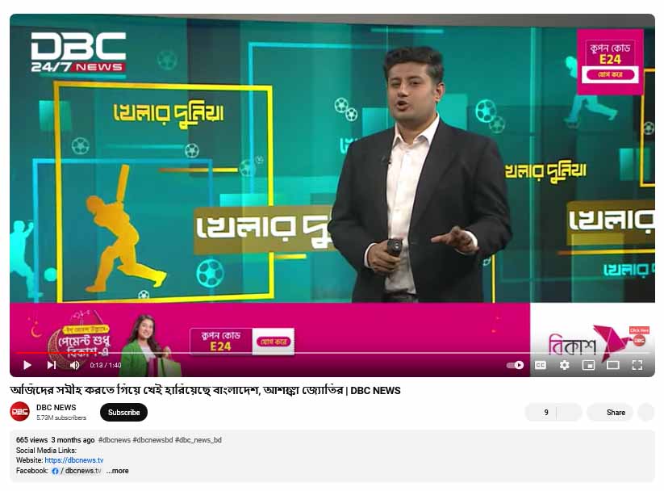Share this video

[609, 412]
